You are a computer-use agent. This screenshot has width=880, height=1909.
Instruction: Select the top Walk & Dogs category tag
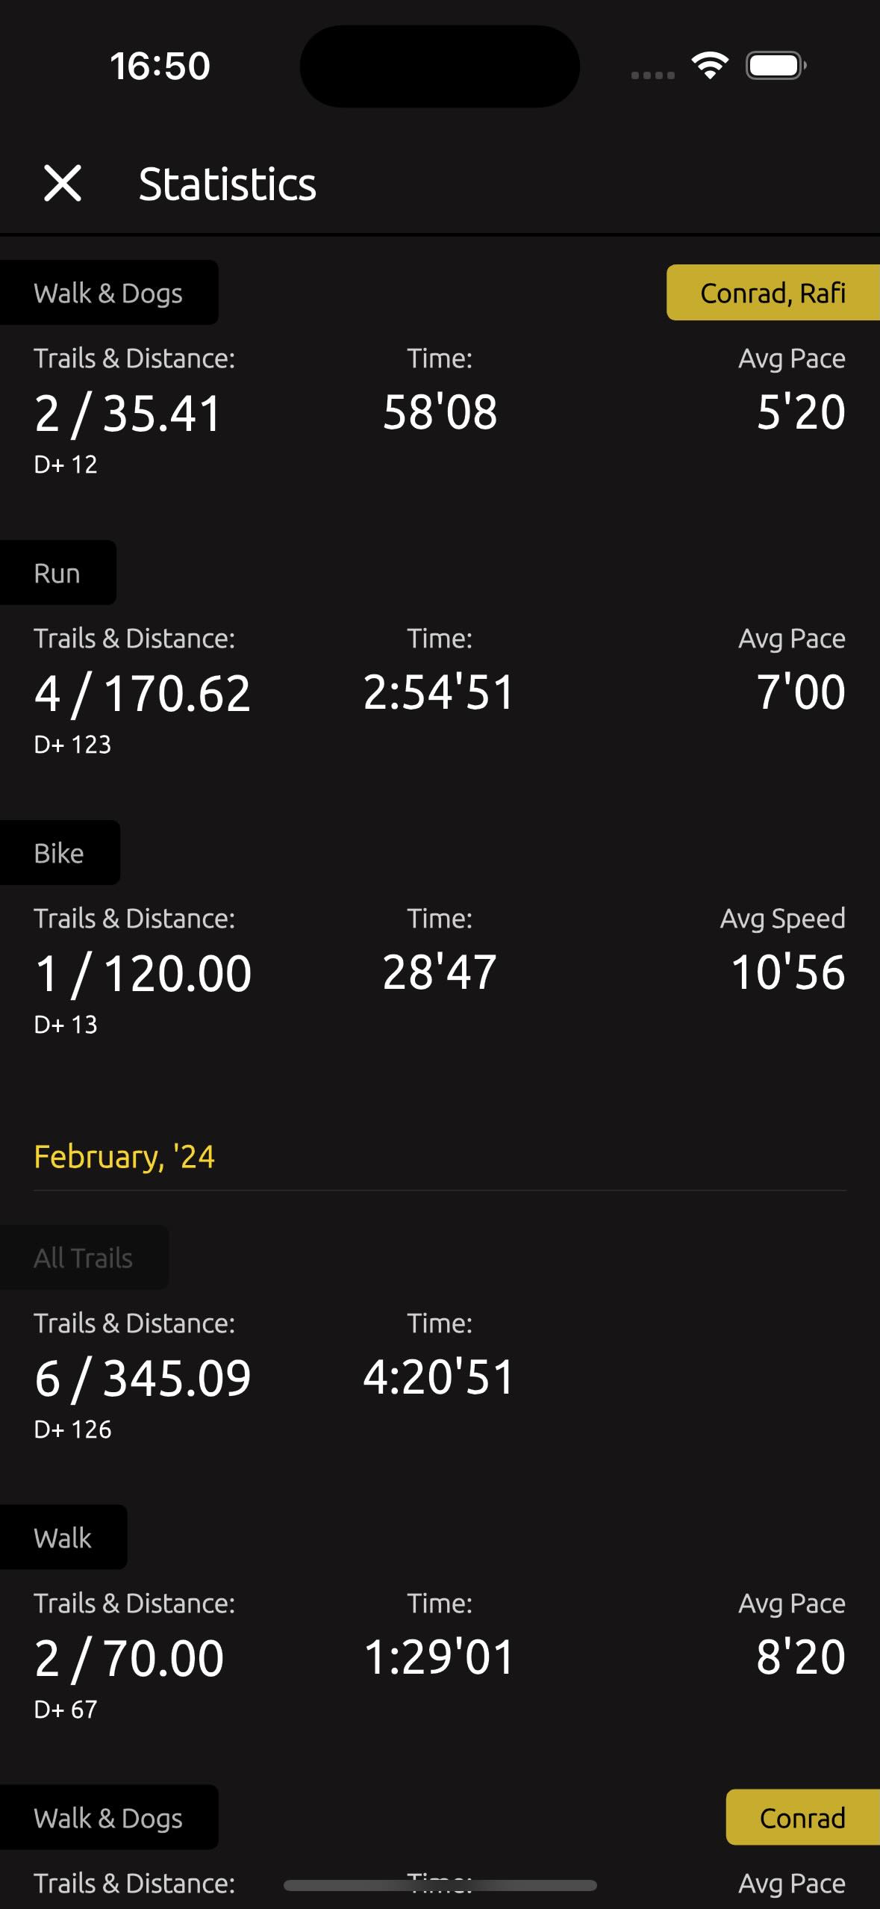(x=108, y=293)
